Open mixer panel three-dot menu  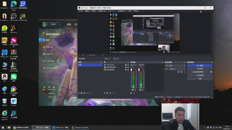[x=134, y=93]
